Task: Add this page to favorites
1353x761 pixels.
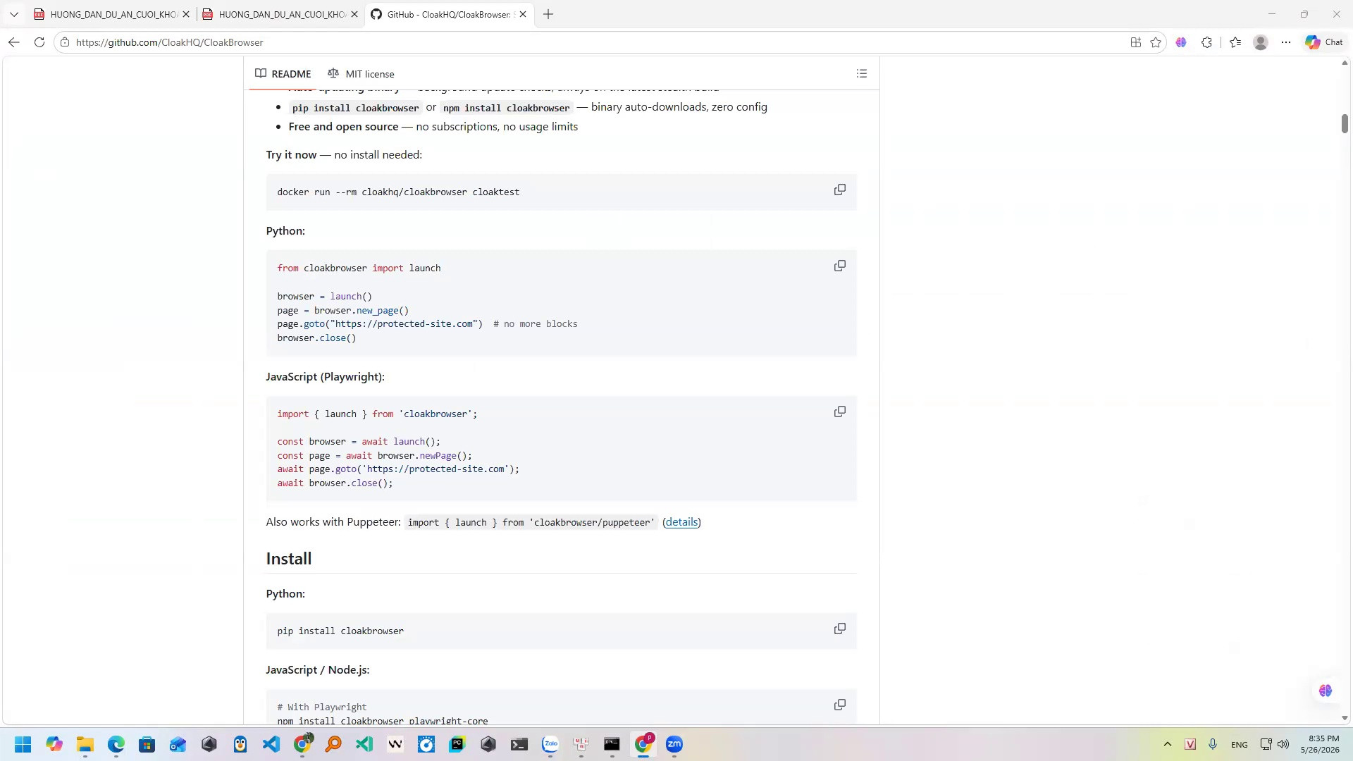Action: click(x=1156, y=42)
